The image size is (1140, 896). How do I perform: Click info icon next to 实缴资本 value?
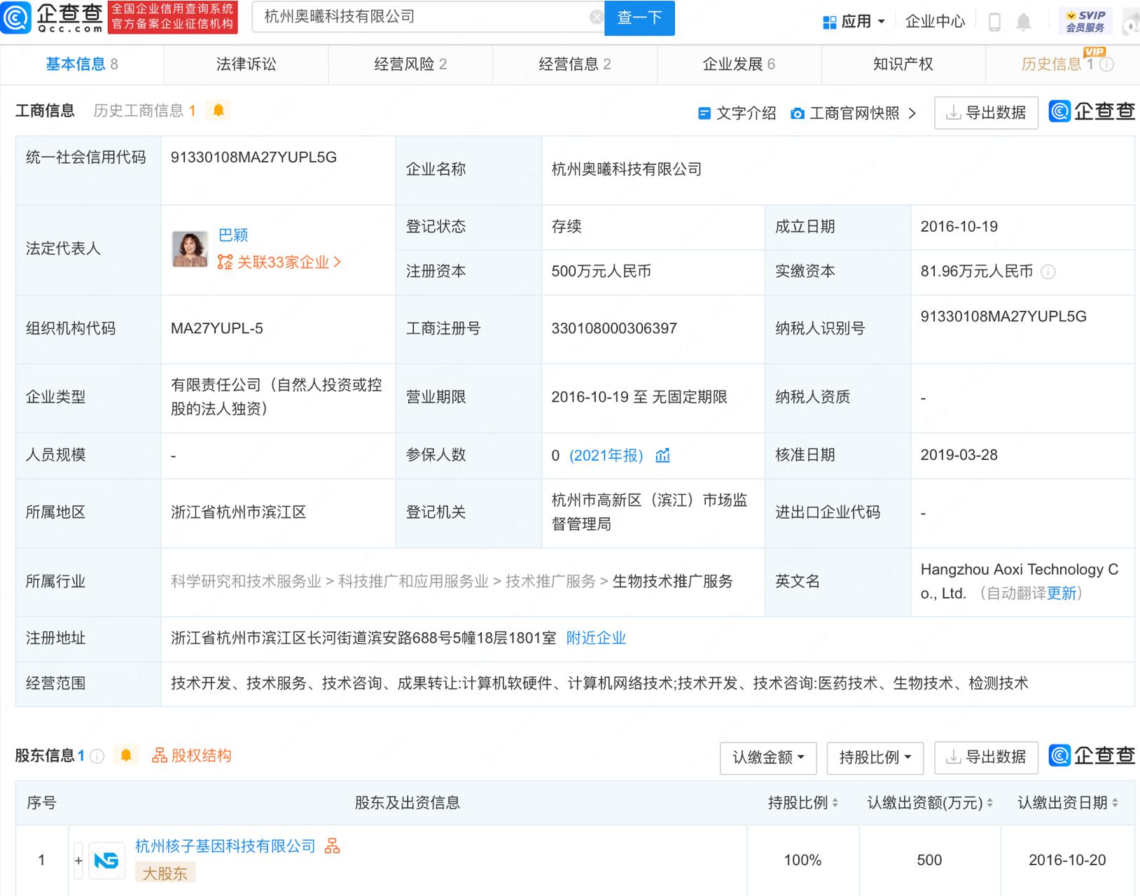[1048, 272]
